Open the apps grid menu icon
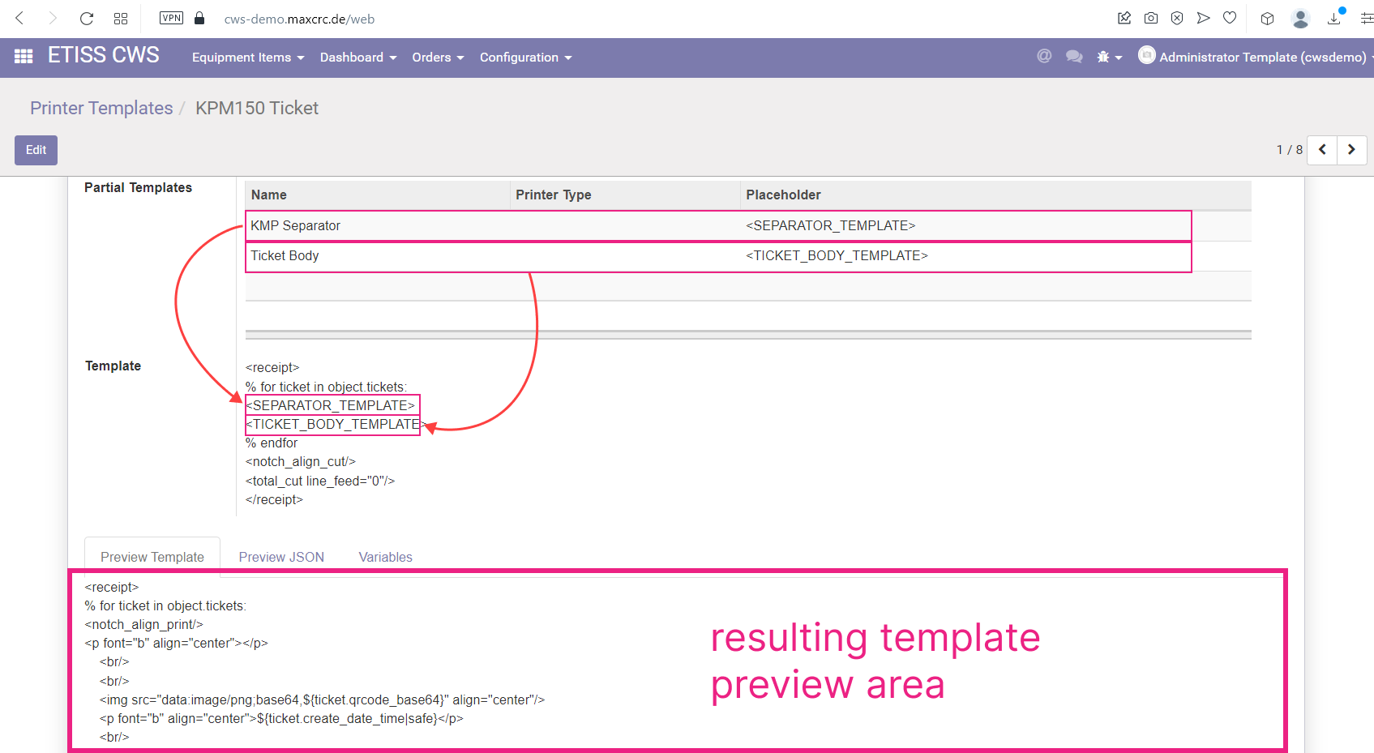Screen dimensions: 1374x753 pyautogui.click(x=24, y=57)
